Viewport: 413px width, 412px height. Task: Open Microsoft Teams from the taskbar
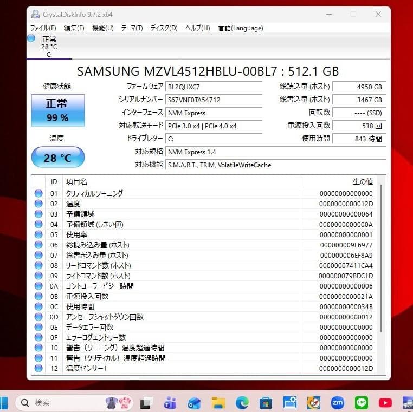170,403
